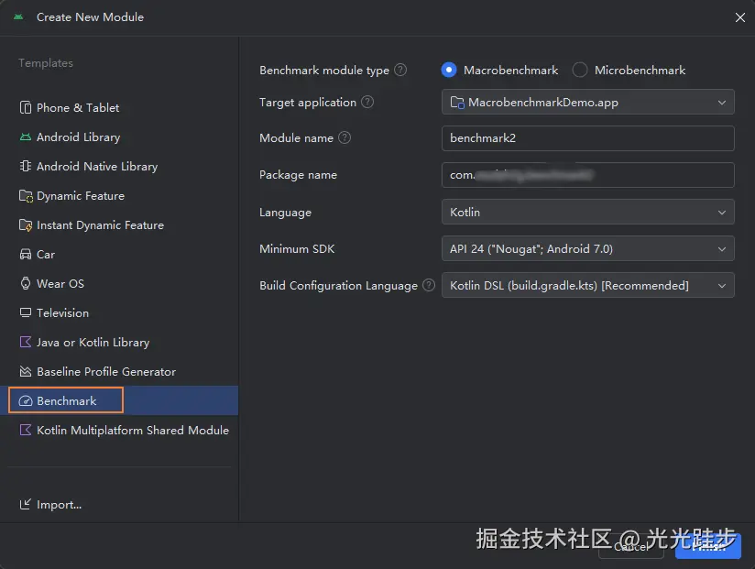755x569 pixels.
Task: Click the Baseline Profile Generator icon
Action: coord(26,372)
